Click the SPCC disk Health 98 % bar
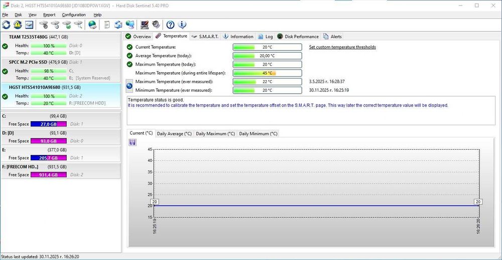502x260 pixels. tap(49, 71)
